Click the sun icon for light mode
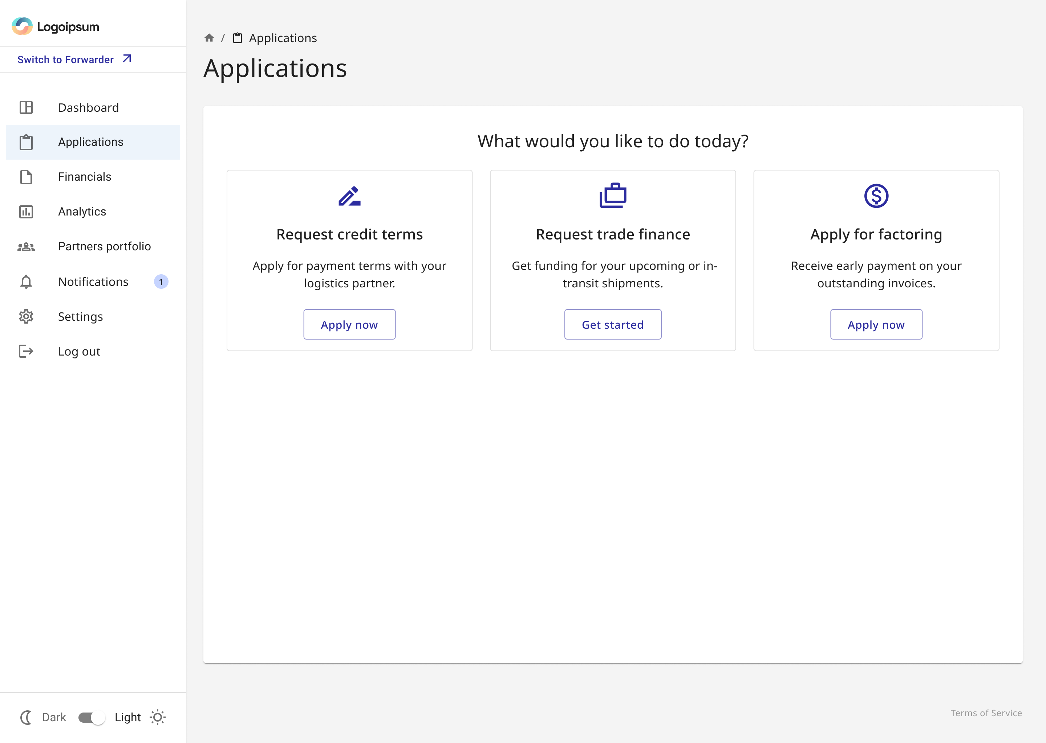 [158, 717]
